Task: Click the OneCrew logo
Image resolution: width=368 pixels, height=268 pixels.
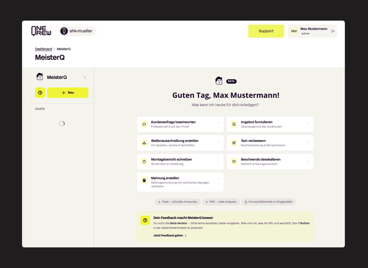Action: coord(41,31)
